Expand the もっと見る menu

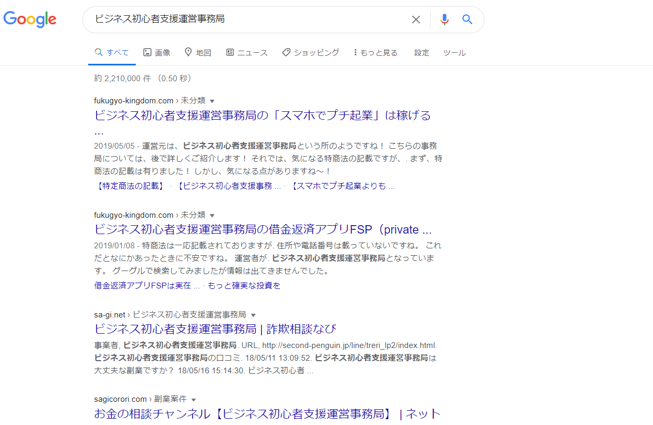pyautogui.click(x=376, y=53)
